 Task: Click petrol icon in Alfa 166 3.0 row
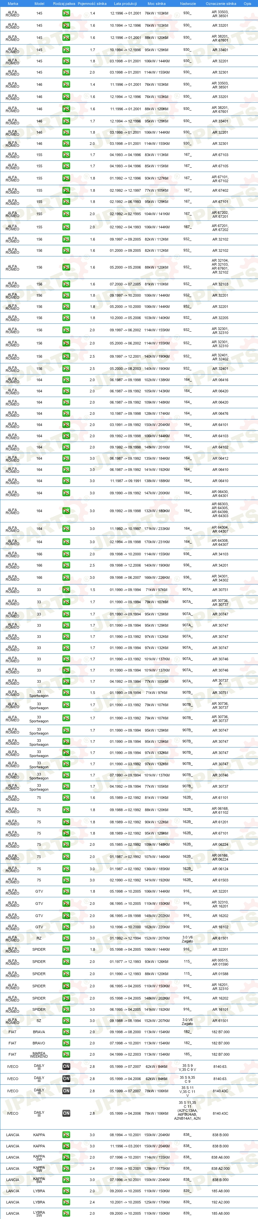pos(66,578)
